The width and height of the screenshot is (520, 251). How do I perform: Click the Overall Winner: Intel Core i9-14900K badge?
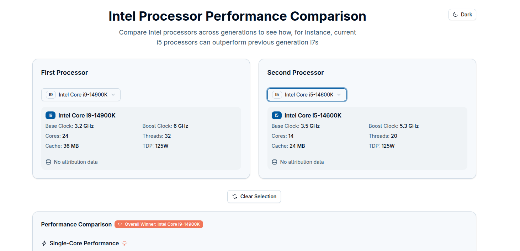(159, 224)
